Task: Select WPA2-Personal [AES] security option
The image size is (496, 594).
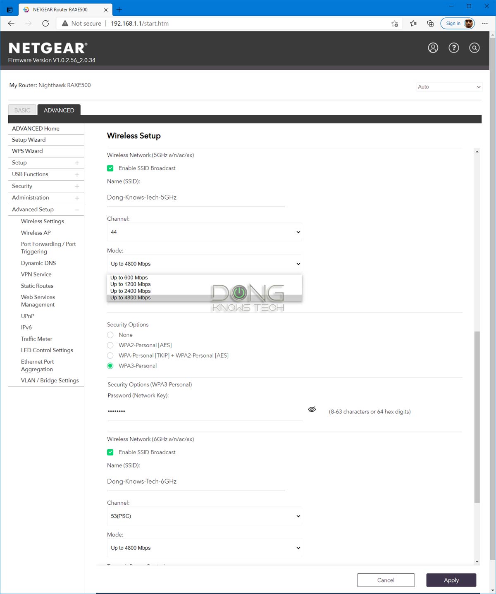Action: pyautogui.click(x=110, y=345)
